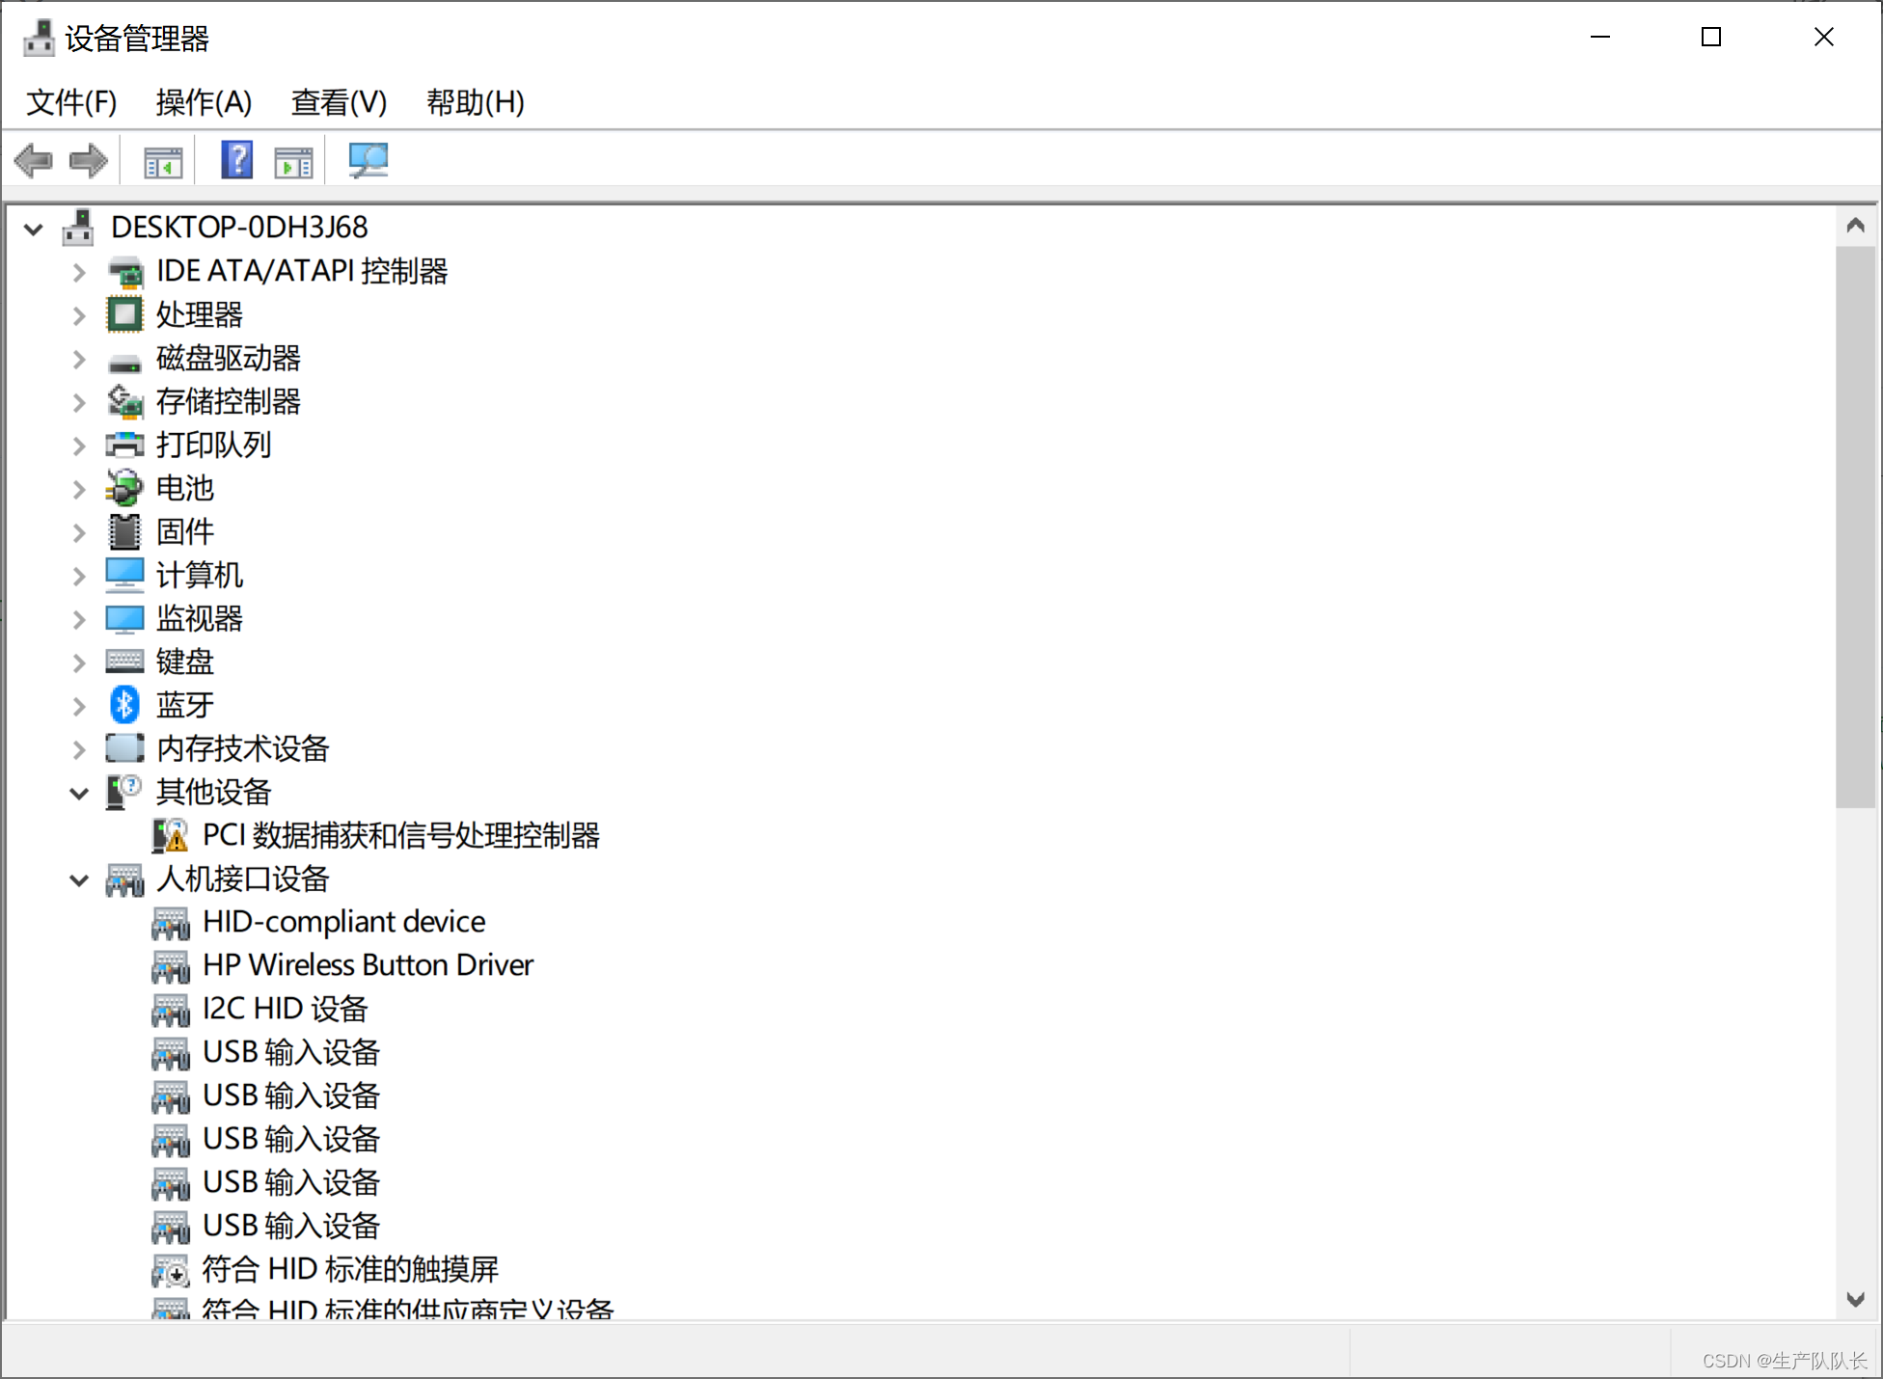This screenshot has height=1379, width=1883.
Task: Expand the 磁盘驱动器 category
Action: 79,359
